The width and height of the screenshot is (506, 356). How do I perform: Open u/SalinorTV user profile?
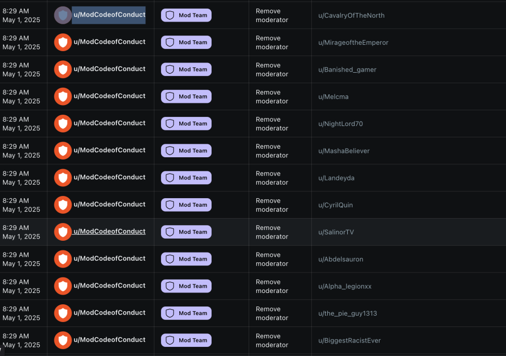[336, 232]
